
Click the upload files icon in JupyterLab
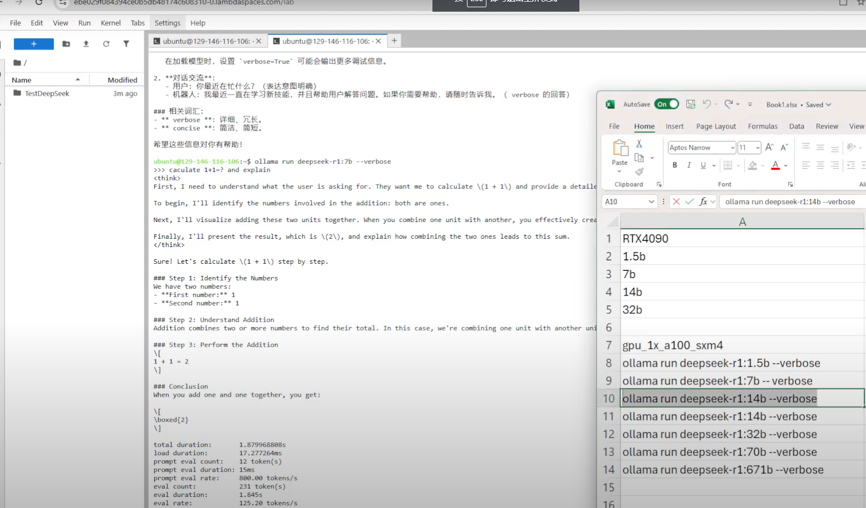click(x=86, y=44)
